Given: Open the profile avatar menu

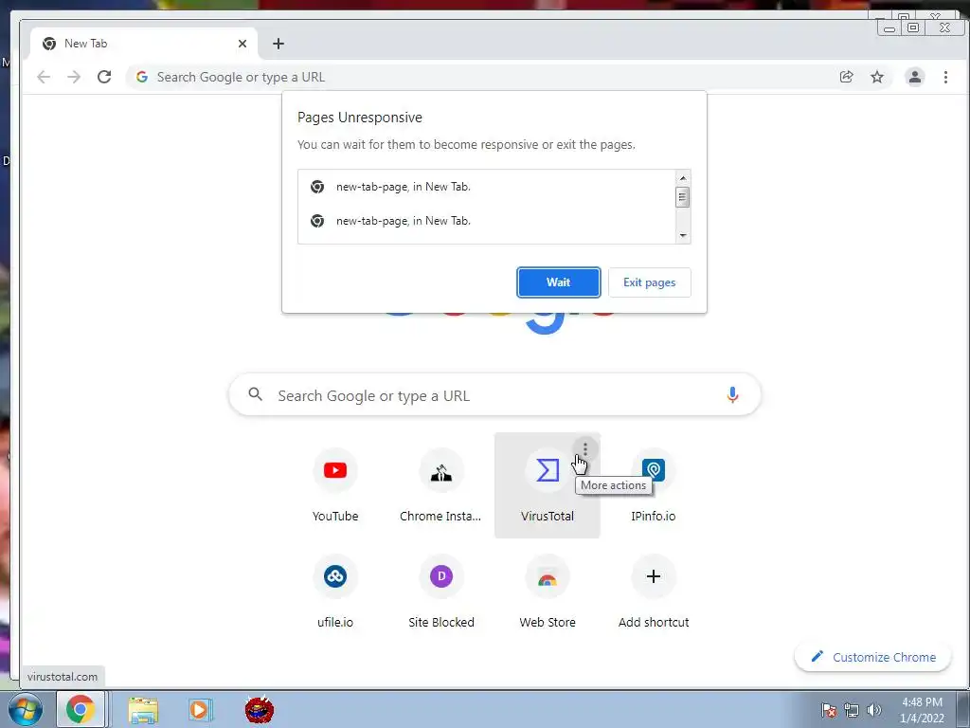Looking at the screenshot, I should point(914,77).
